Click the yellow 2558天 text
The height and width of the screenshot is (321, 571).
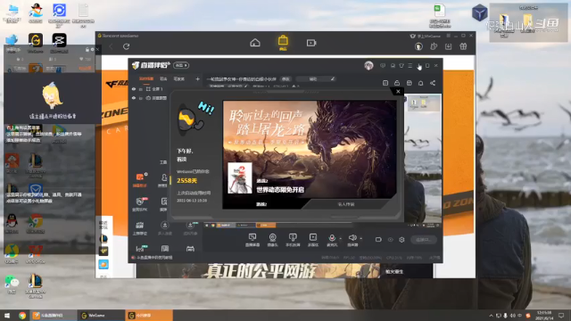[x=186, y=180]
